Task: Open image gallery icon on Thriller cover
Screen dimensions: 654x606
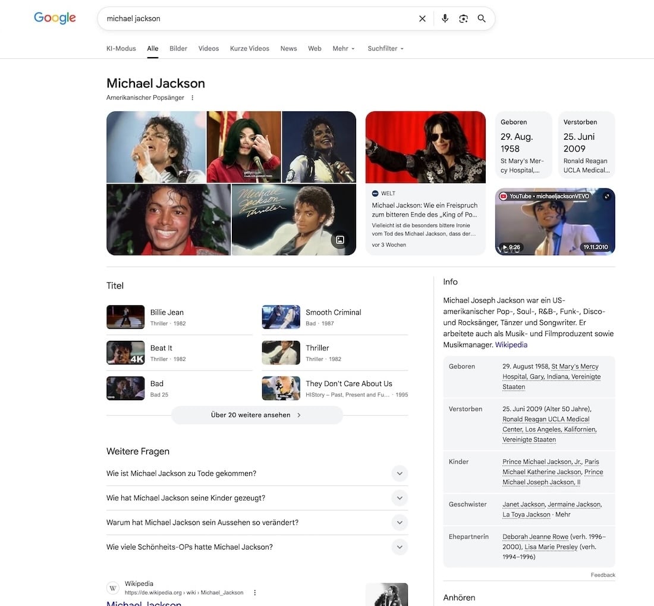Action: click(340, 240)
